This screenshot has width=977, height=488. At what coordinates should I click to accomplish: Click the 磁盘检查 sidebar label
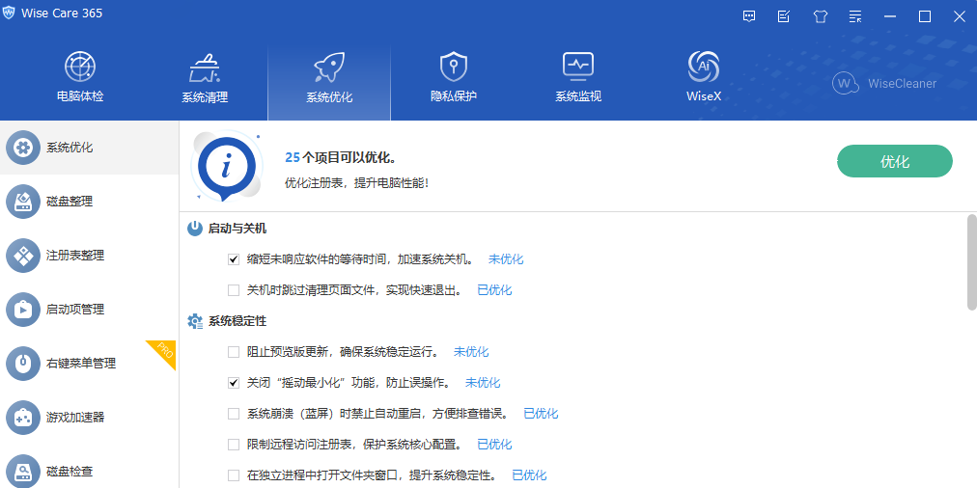click(x=70, y=472)
